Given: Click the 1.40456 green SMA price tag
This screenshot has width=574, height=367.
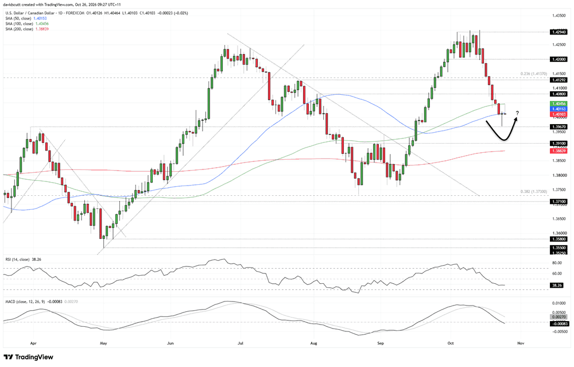Looking at the screenshot, I should (x=559, y=104).
